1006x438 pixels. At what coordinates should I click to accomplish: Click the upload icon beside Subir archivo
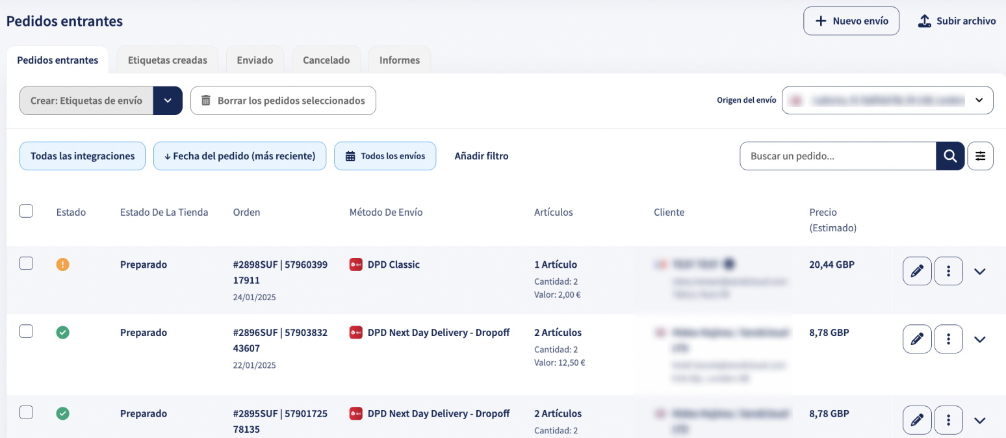pos(925,21)
